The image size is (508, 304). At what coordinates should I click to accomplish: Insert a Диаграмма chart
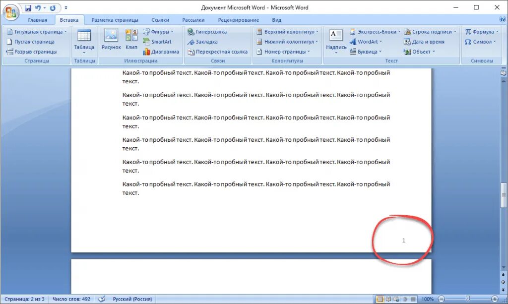coord(161,52)
